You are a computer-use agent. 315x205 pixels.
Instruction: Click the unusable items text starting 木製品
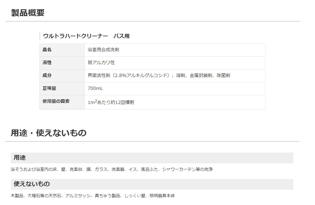(93, 196)
